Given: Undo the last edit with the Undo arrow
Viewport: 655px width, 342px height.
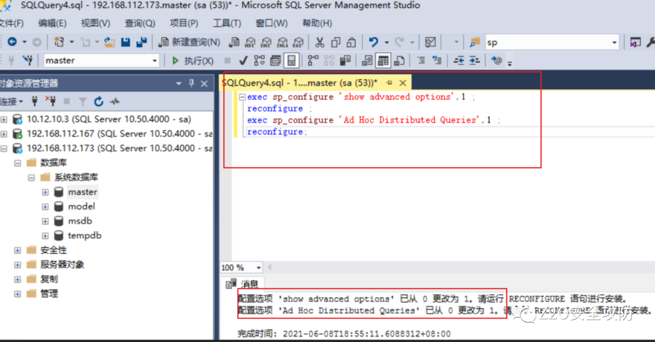Looking at the screenshot, I should pos(374,42).
